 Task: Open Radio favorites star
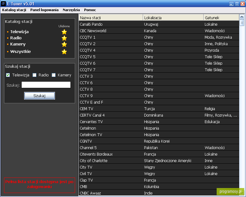click(64, 38)
